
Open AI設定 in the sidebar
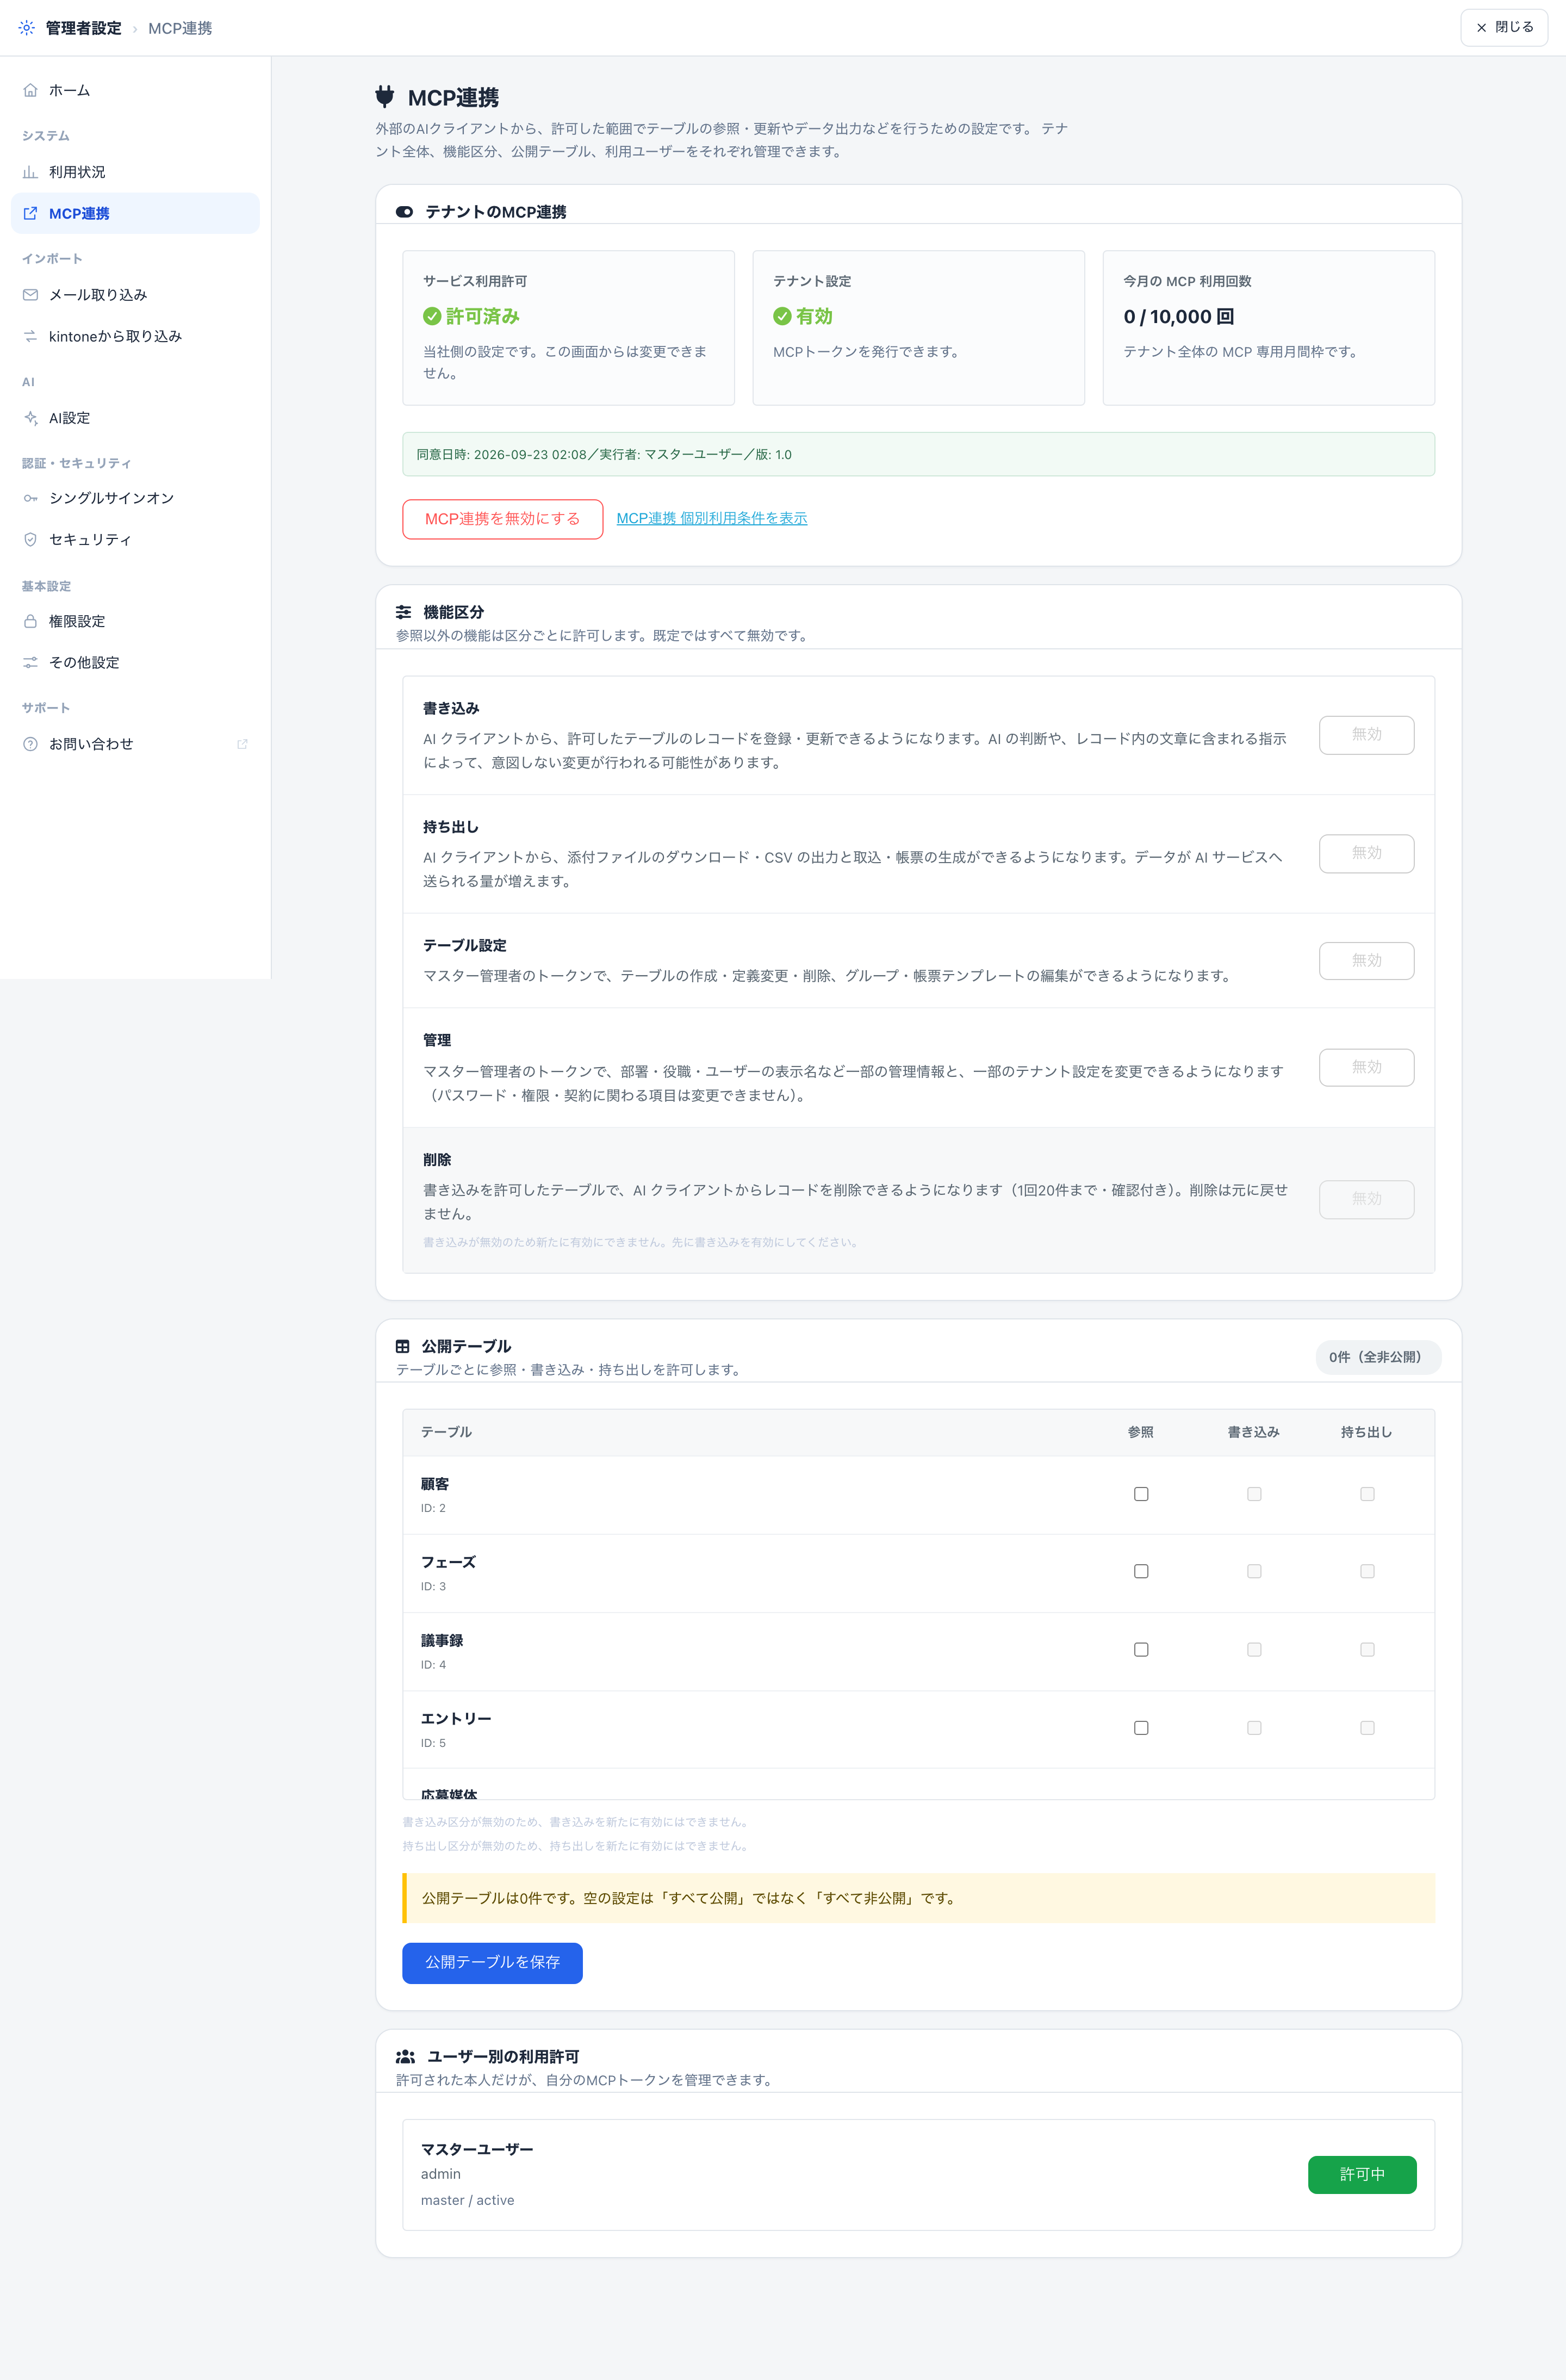click(135, 418)
